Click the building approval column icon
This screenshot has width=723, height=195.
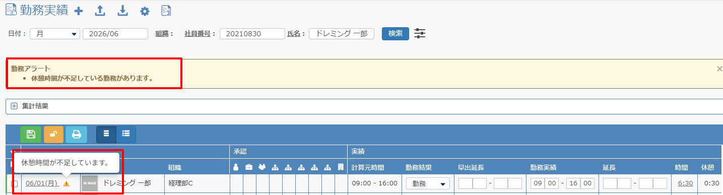(341, 167)
